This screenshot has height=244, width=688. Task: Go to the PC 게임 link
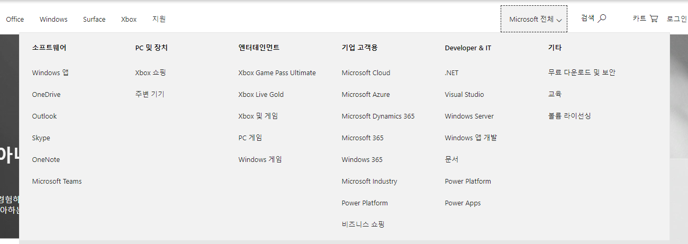pos(250,138)
